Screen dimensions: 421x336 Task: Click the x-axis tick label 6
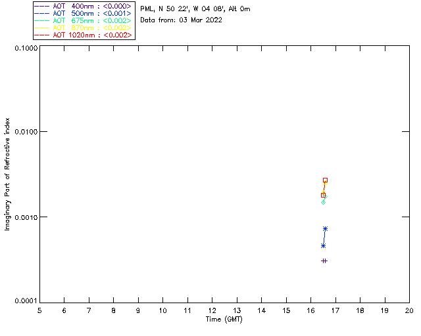point(64,310)
